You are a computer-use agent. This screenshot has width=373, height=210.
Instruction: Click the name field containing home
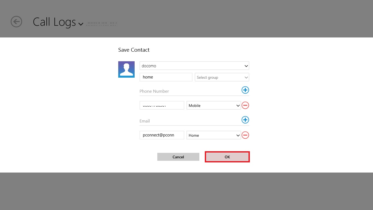point(166,77)
